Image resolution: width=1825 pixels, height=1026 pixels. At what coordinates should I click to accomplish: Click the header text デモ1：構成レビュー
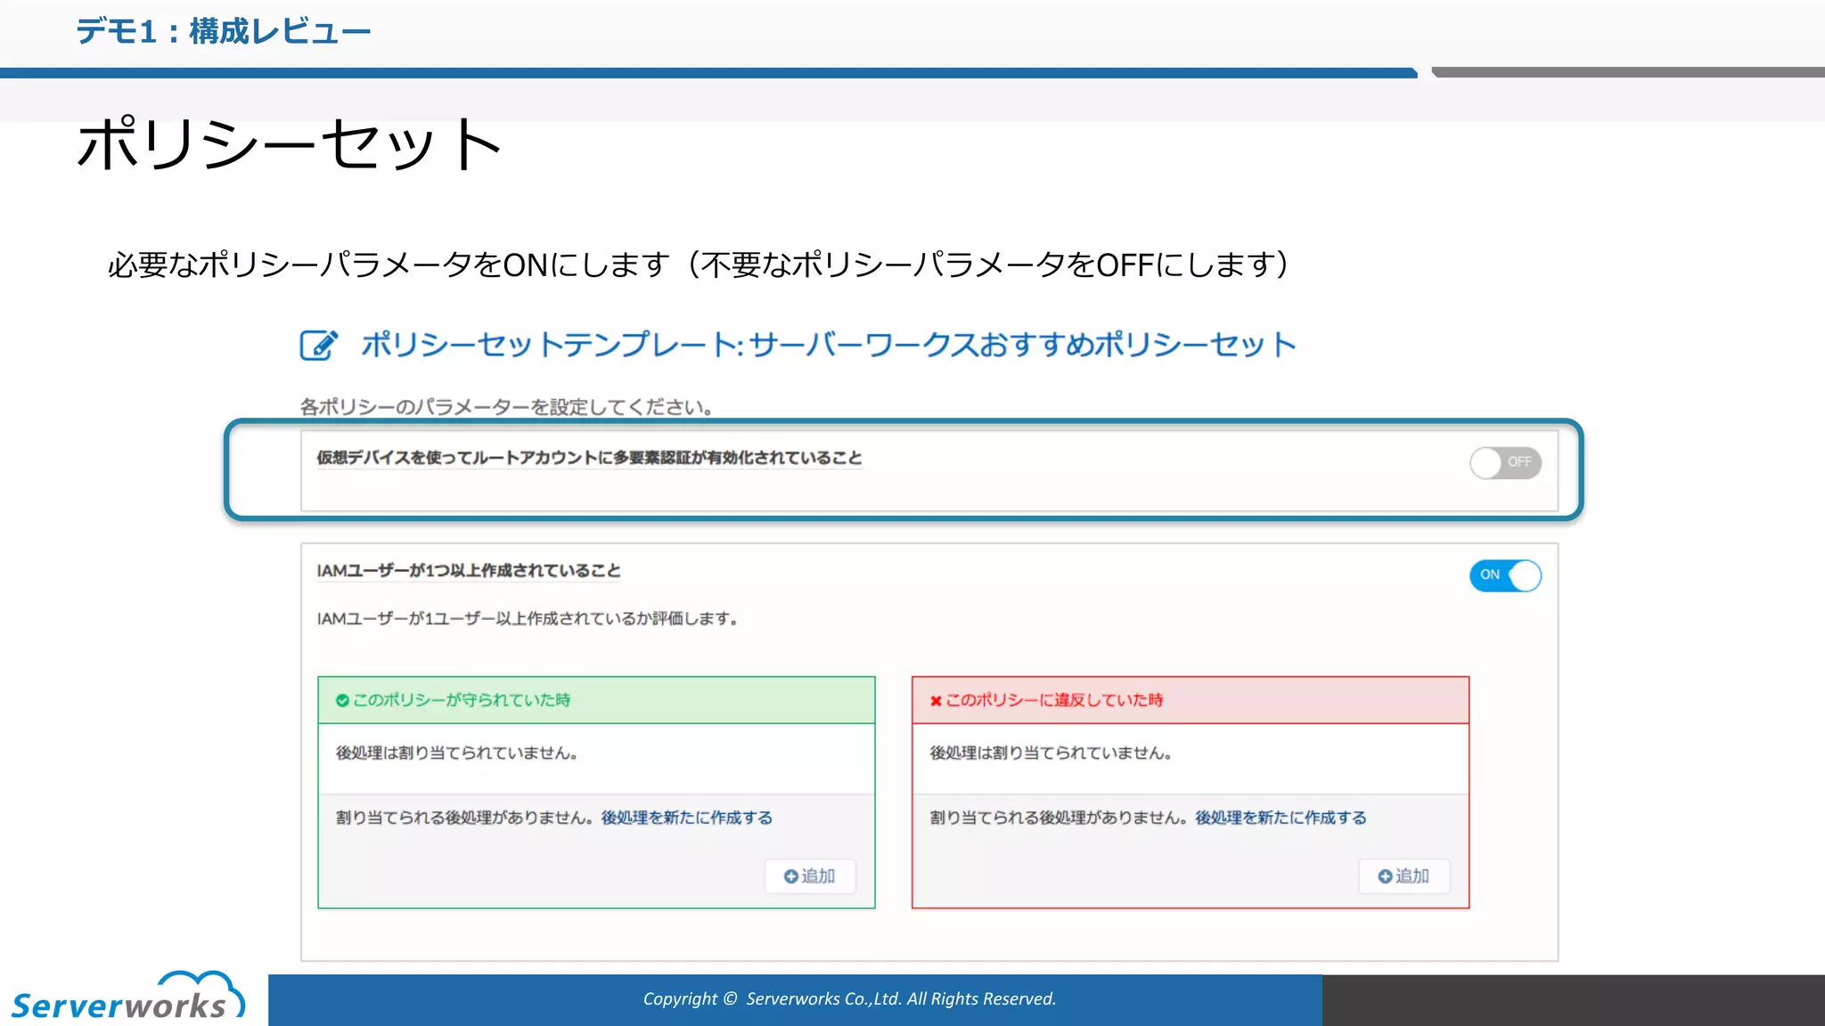[224, 32]
